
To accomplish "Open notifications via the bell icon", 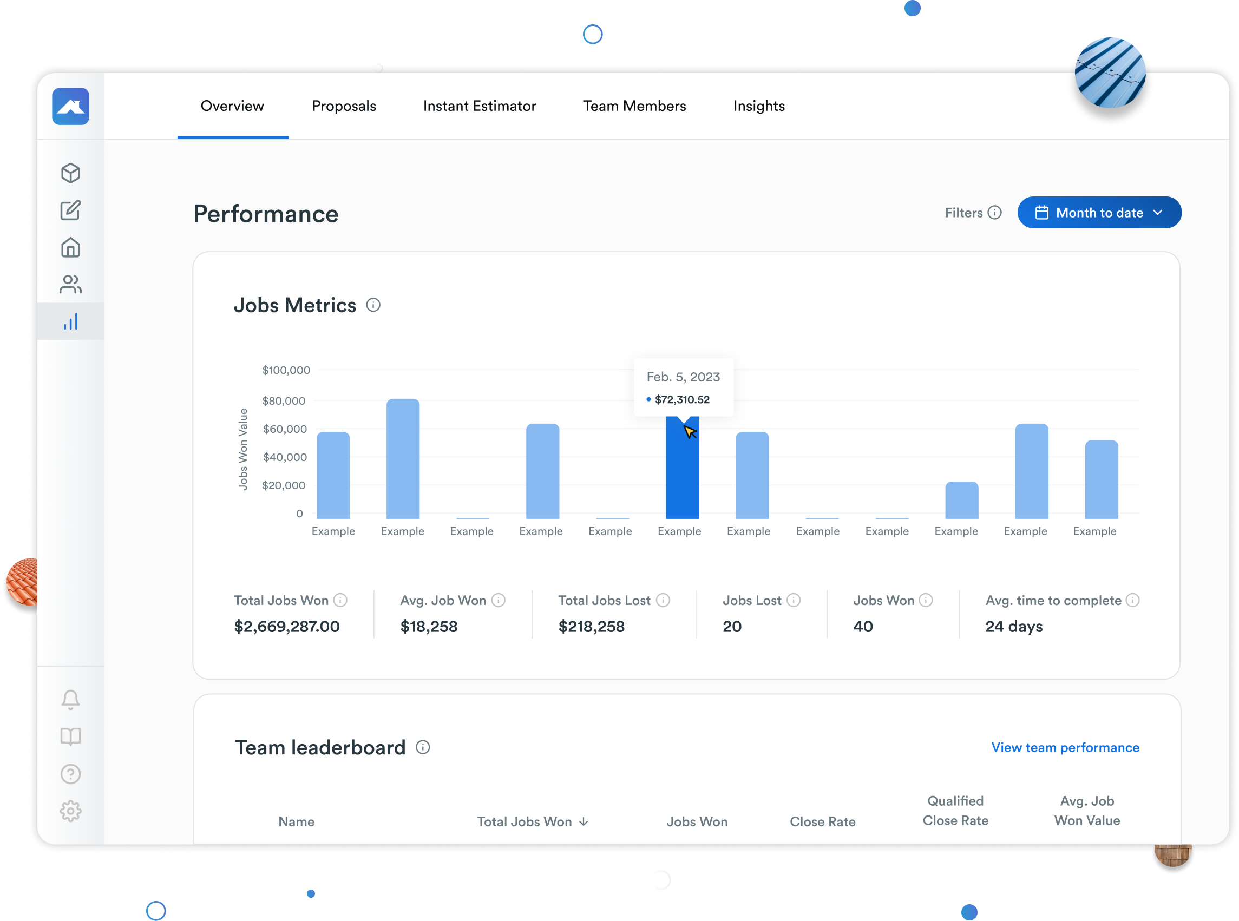I will point(70,699).
